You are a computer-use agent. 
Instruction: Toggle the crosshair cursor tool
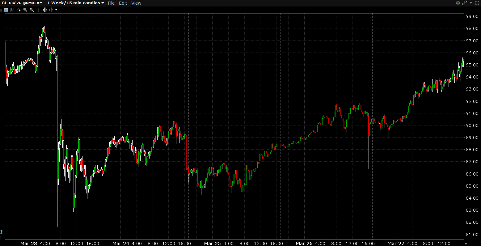pos(38,10)
